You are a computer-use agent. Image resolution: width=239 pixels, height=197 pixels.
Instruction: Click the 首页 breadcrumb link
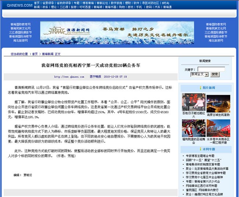35,54
